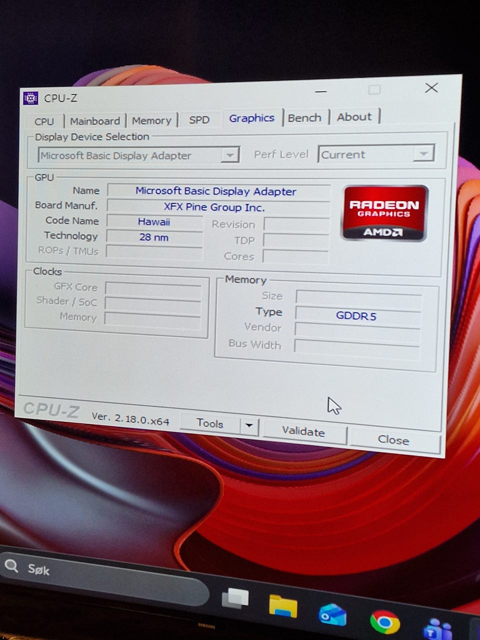
Task: Click the Memory Size field
Action: point(358,298)
